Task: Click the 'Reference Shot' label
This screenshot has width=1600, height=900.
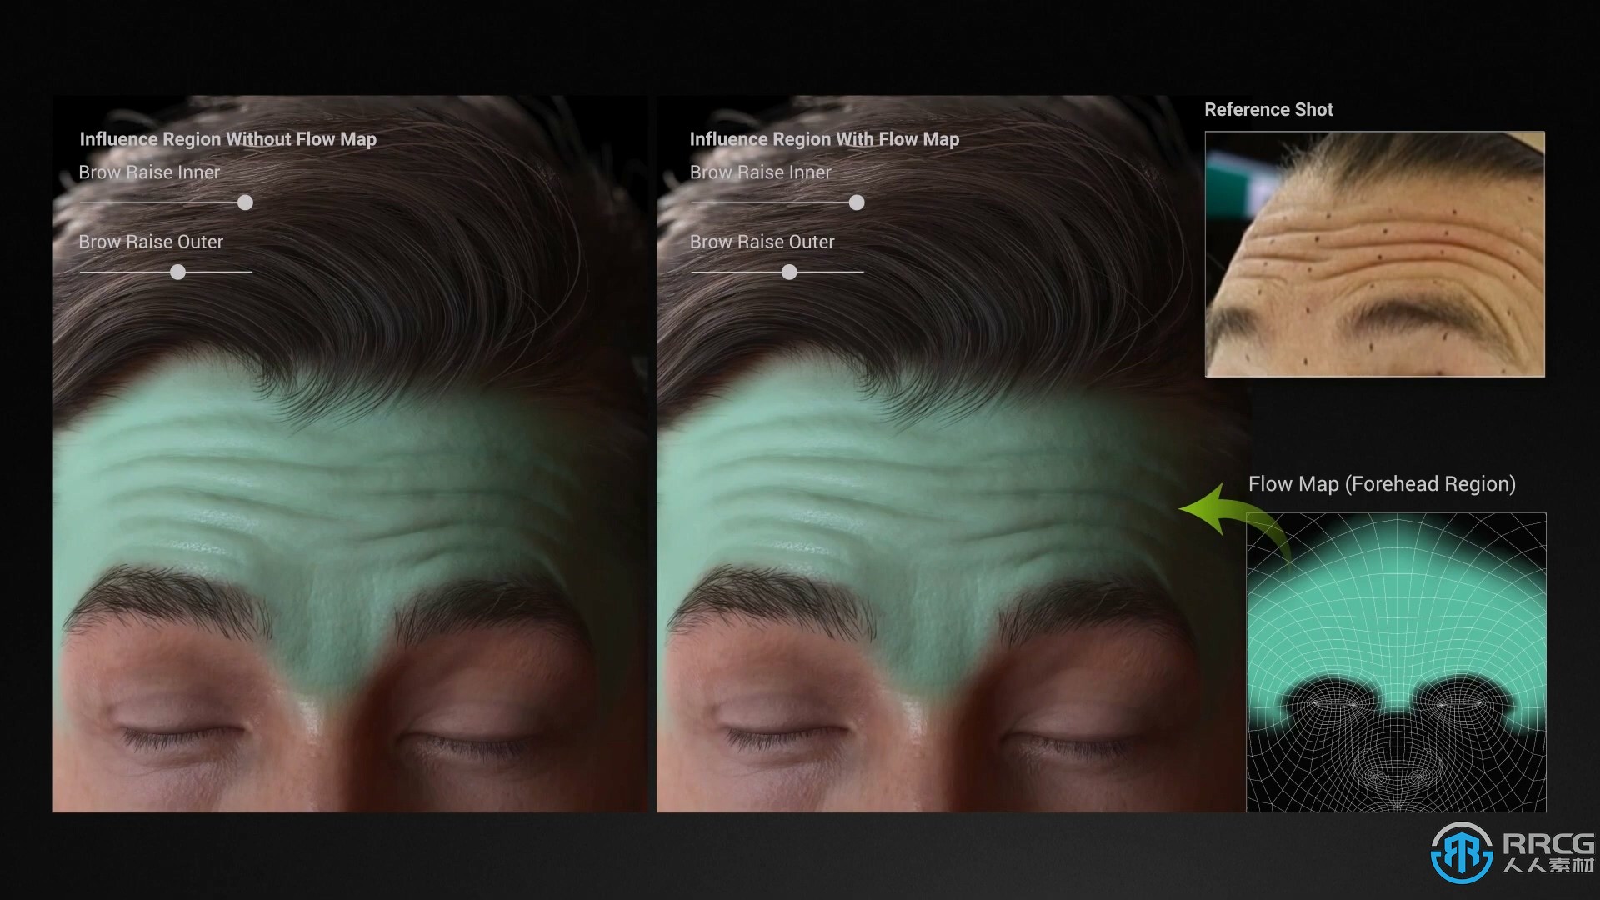Action: coord(1268,109)
